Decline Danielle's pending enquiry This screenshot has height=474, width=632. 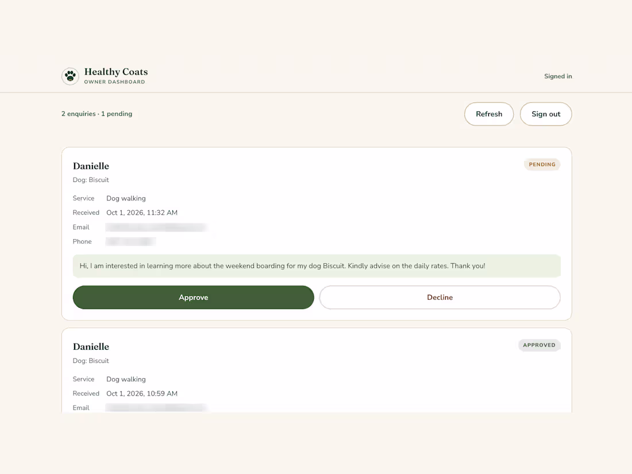[440, 298]
